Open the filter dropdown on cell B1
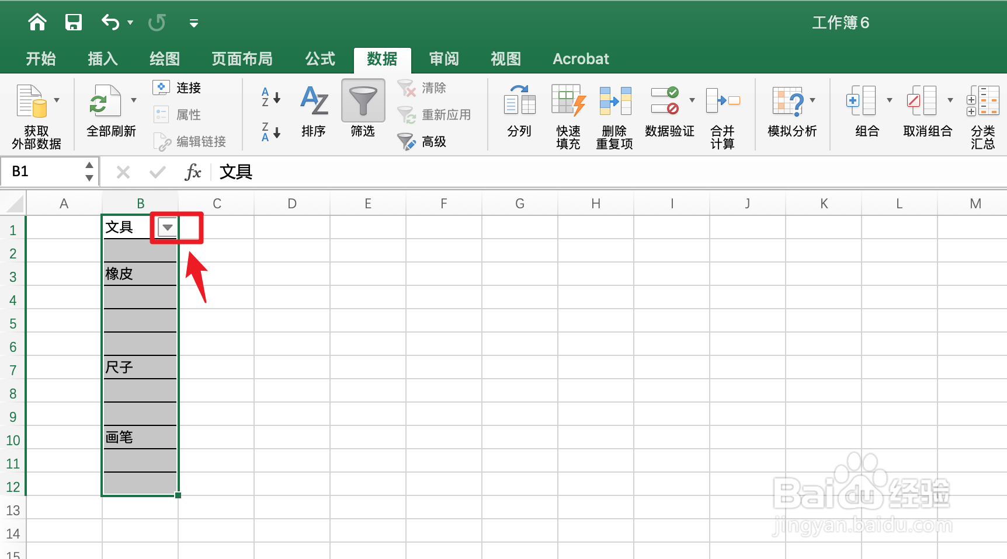The height and width of the screenshot is (559, 1007). click(x=166, y=228)
